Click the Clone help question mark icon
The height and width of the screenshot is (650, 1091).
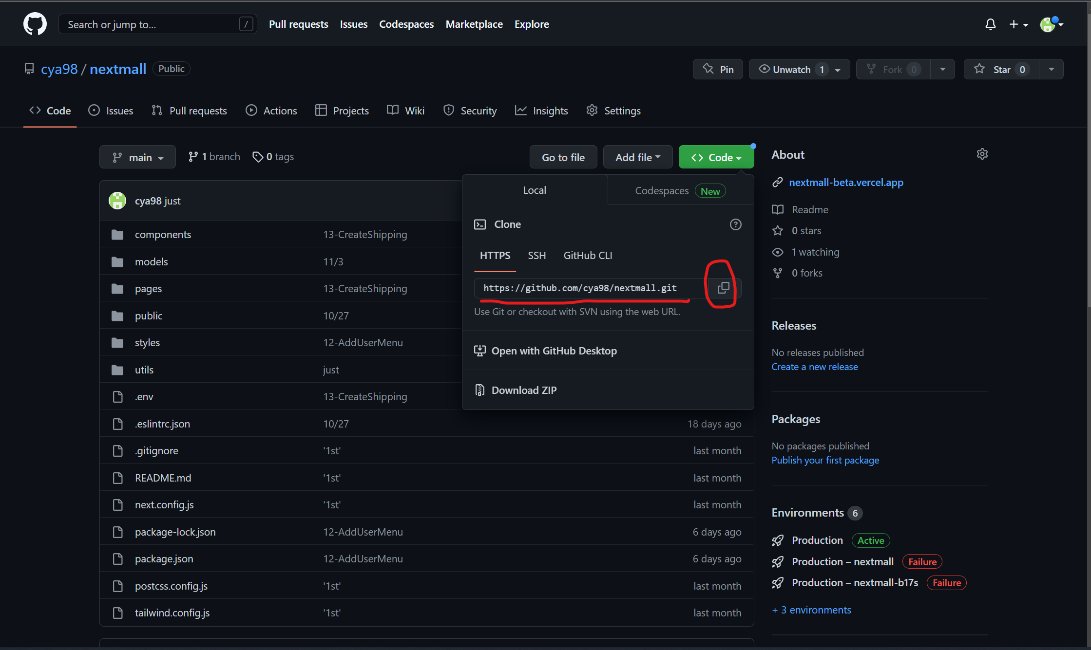[x=735, y=224]
